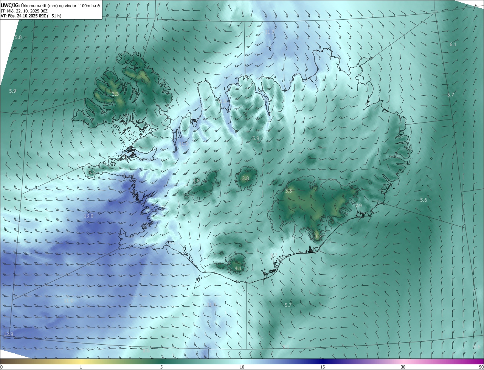This screenshot has height=370, width=484.
Task: Click the 5.7 value off the east coast
Action: pos(450,95)
